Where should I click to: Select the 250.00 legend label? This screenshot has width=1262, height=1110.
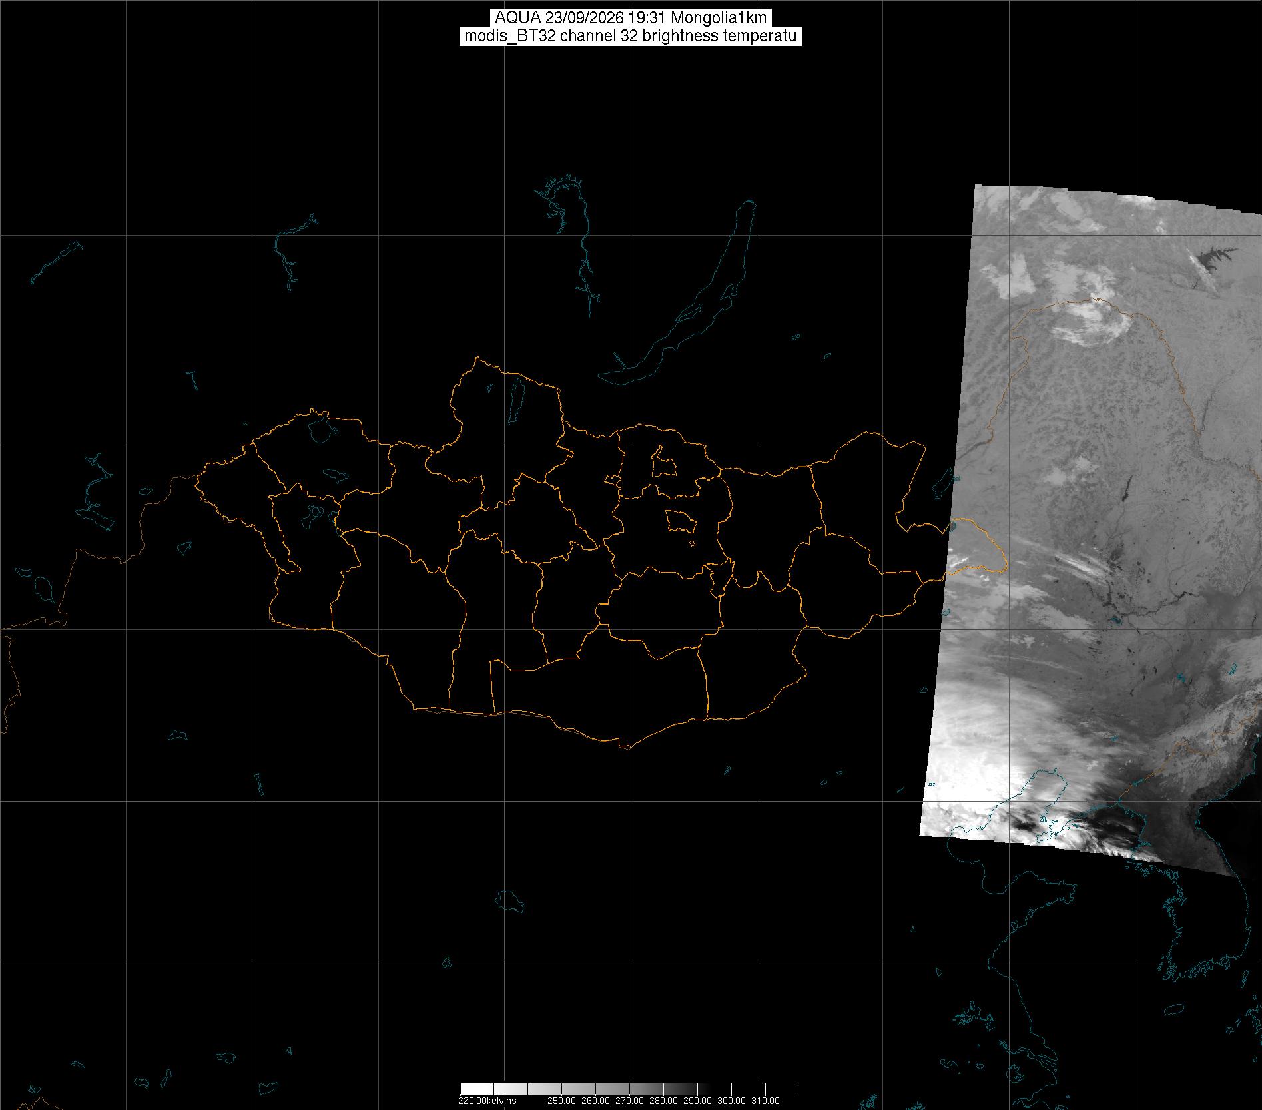[561, 1101]
